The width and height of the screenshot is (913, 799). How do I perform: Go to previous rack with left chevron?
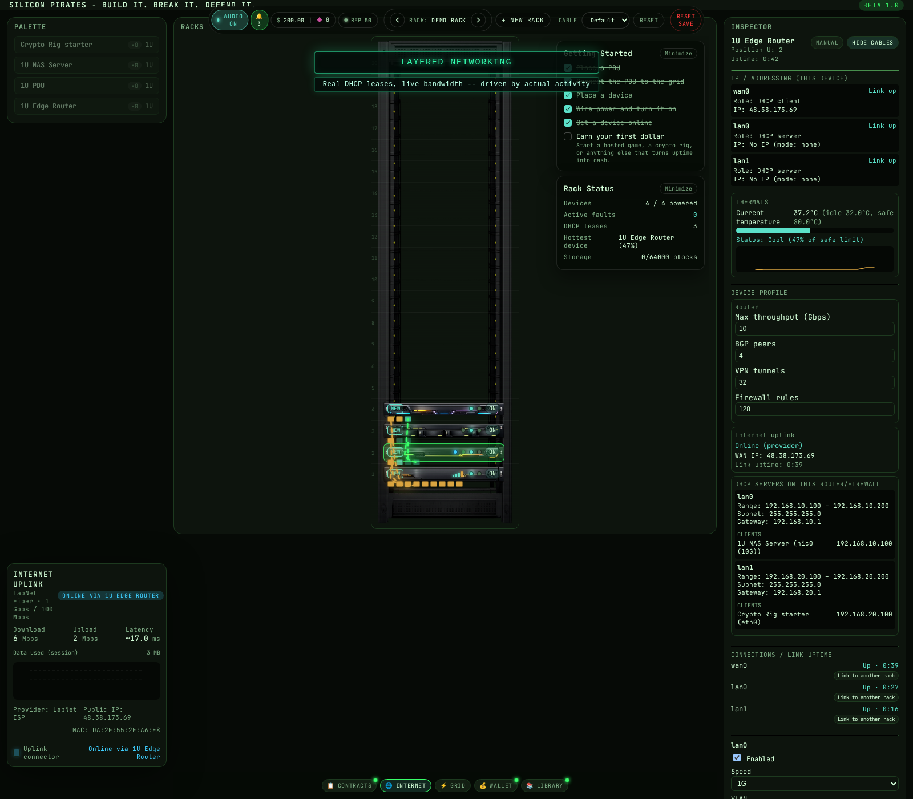click(x=397, y=20)
